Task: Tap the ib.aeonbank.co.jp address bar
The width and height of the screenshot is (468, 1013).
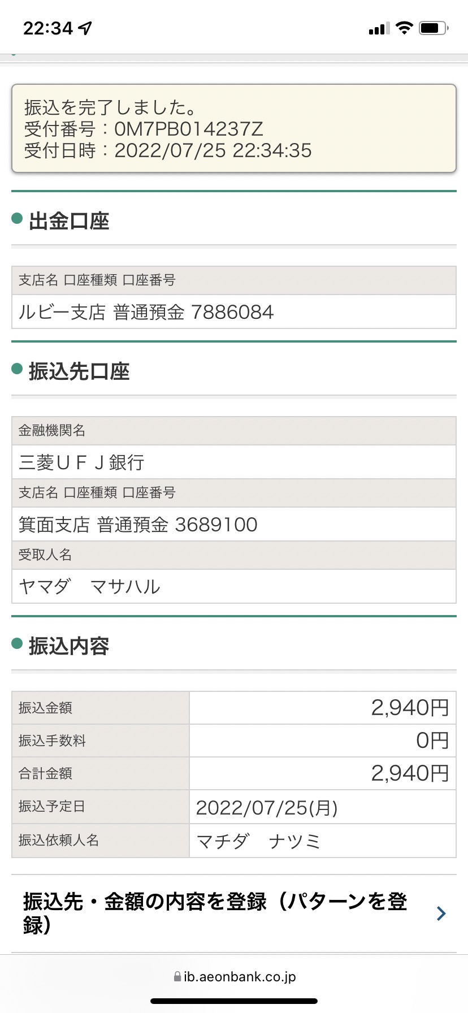Action: (x=234, y=977)
